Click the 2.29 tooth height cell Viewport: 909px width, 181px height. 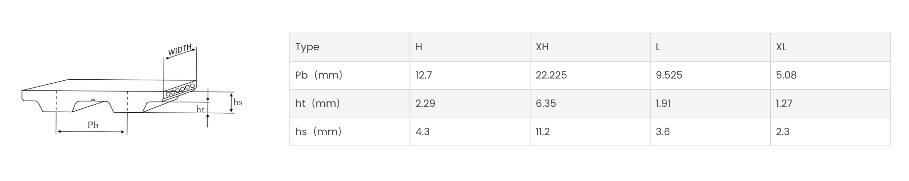470,104
